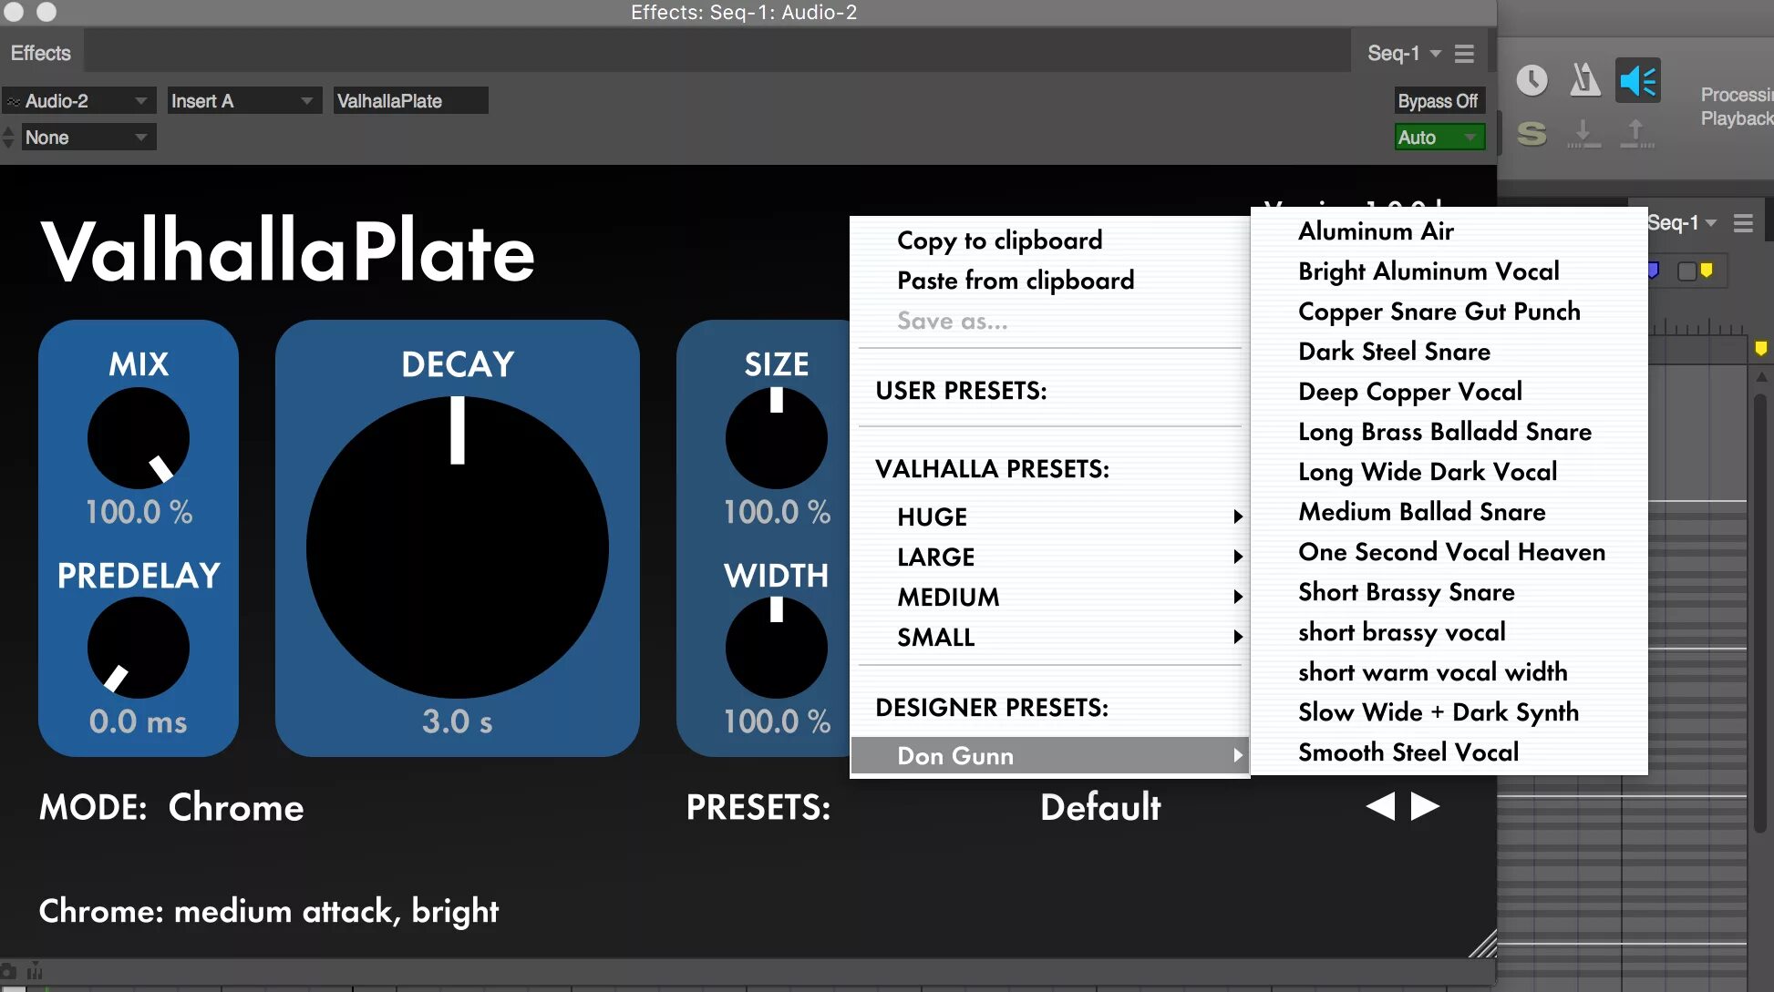Click the ValhallaPlate plugin name field

coord(410,101)
